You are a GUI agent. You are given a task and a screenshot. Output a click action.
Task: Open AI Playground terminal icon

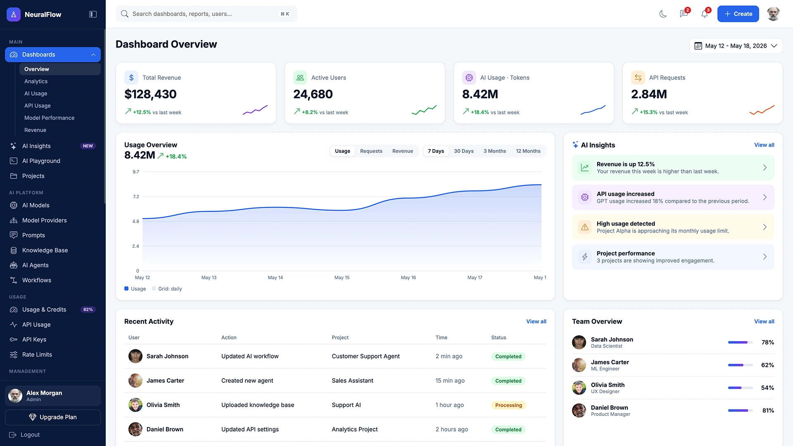point(14,161)
